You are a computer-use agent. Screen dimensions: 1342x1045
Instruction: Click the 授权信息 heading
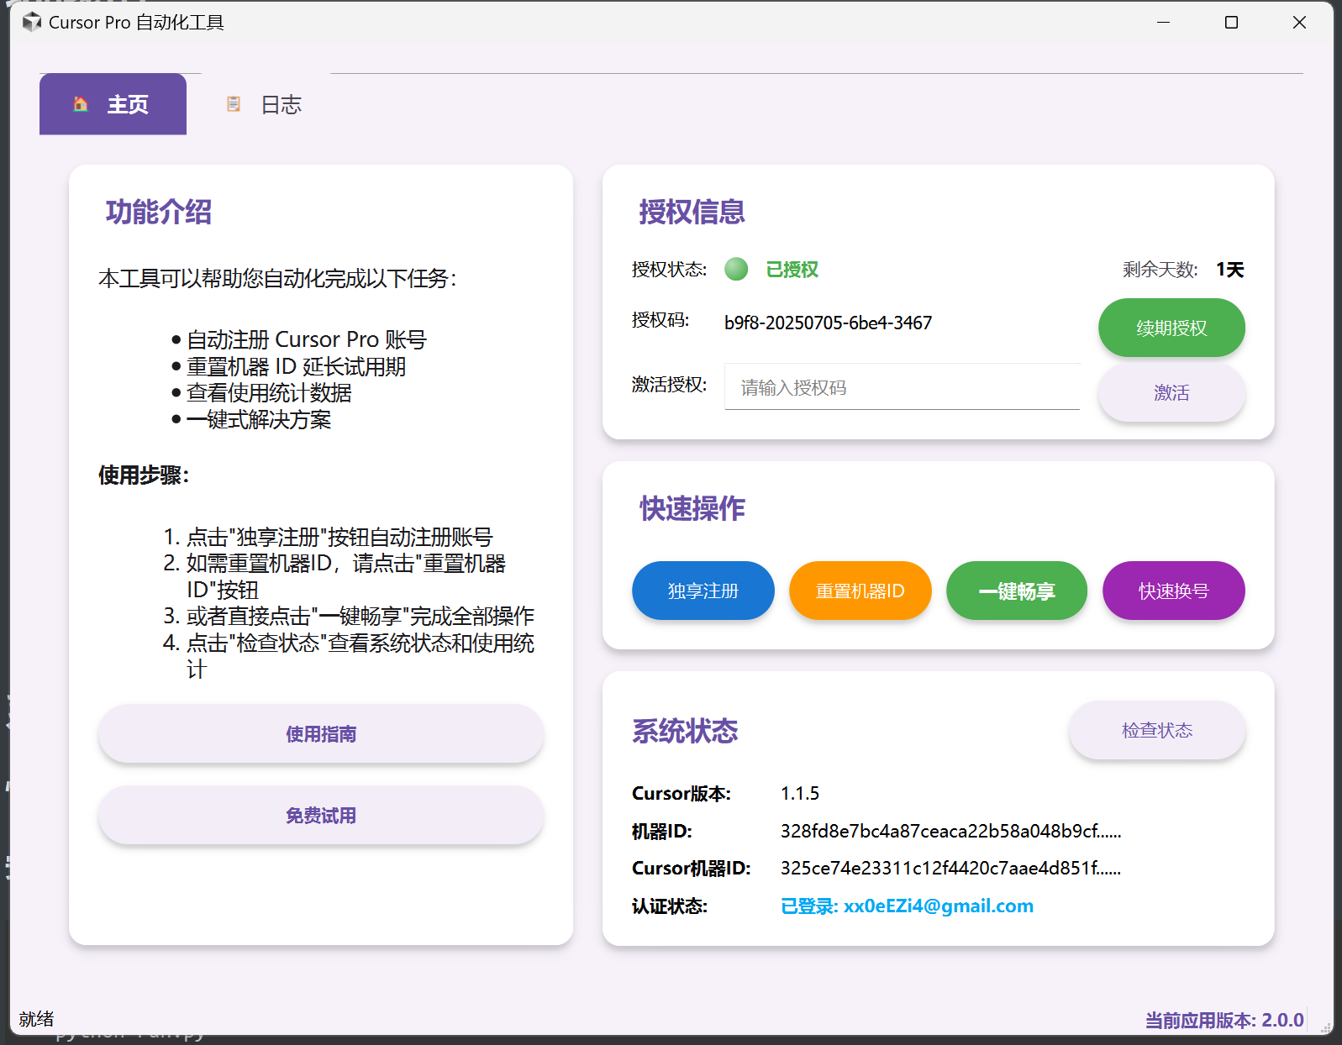click(692, 212)
